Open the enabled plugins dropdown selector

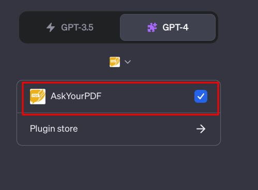(x=120, y=62)
